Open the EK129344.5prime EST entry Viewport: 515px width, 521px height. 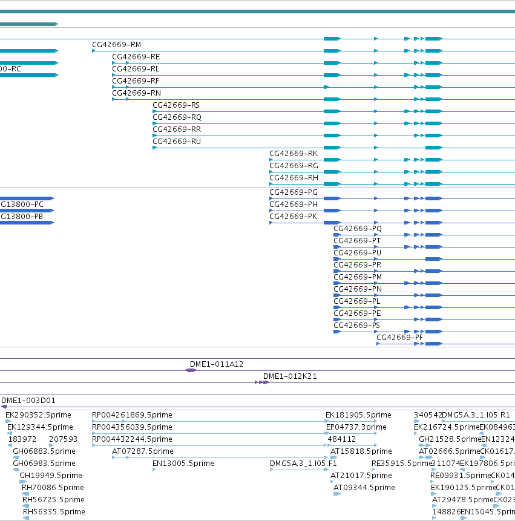(40, 427)
